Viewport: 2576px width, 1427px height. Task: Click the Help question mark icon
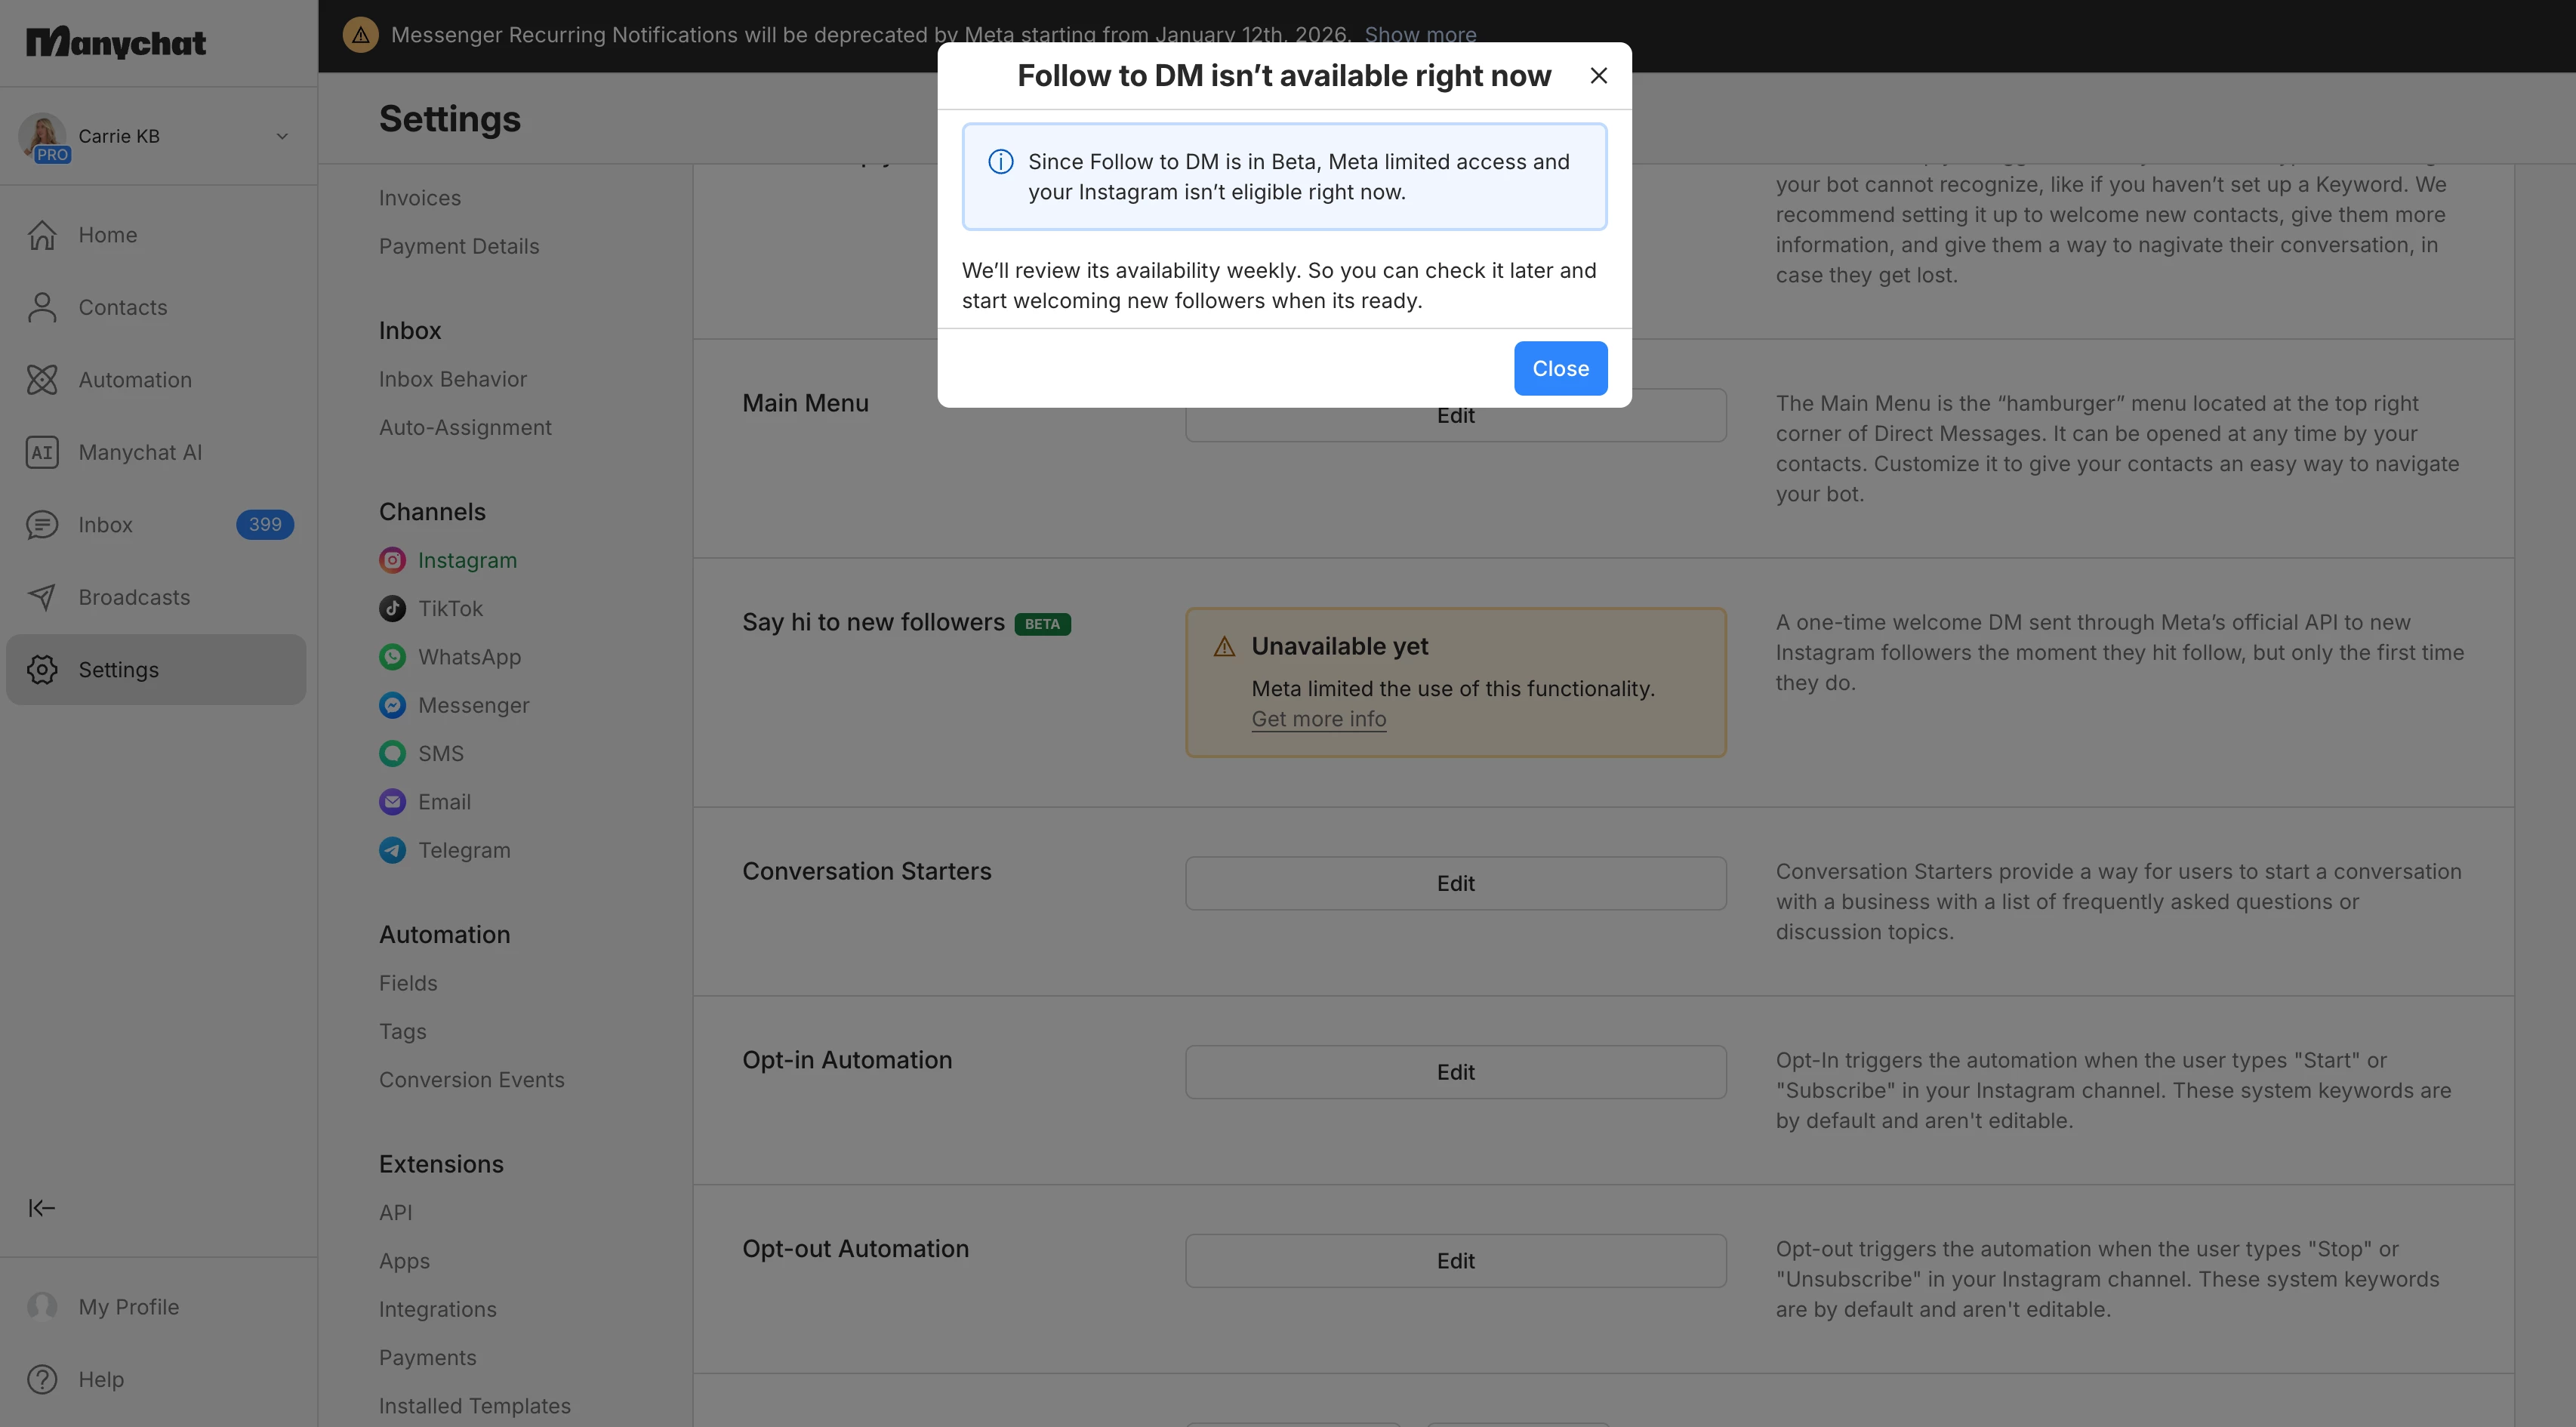pyautogui.click(x=42, y=1379)
